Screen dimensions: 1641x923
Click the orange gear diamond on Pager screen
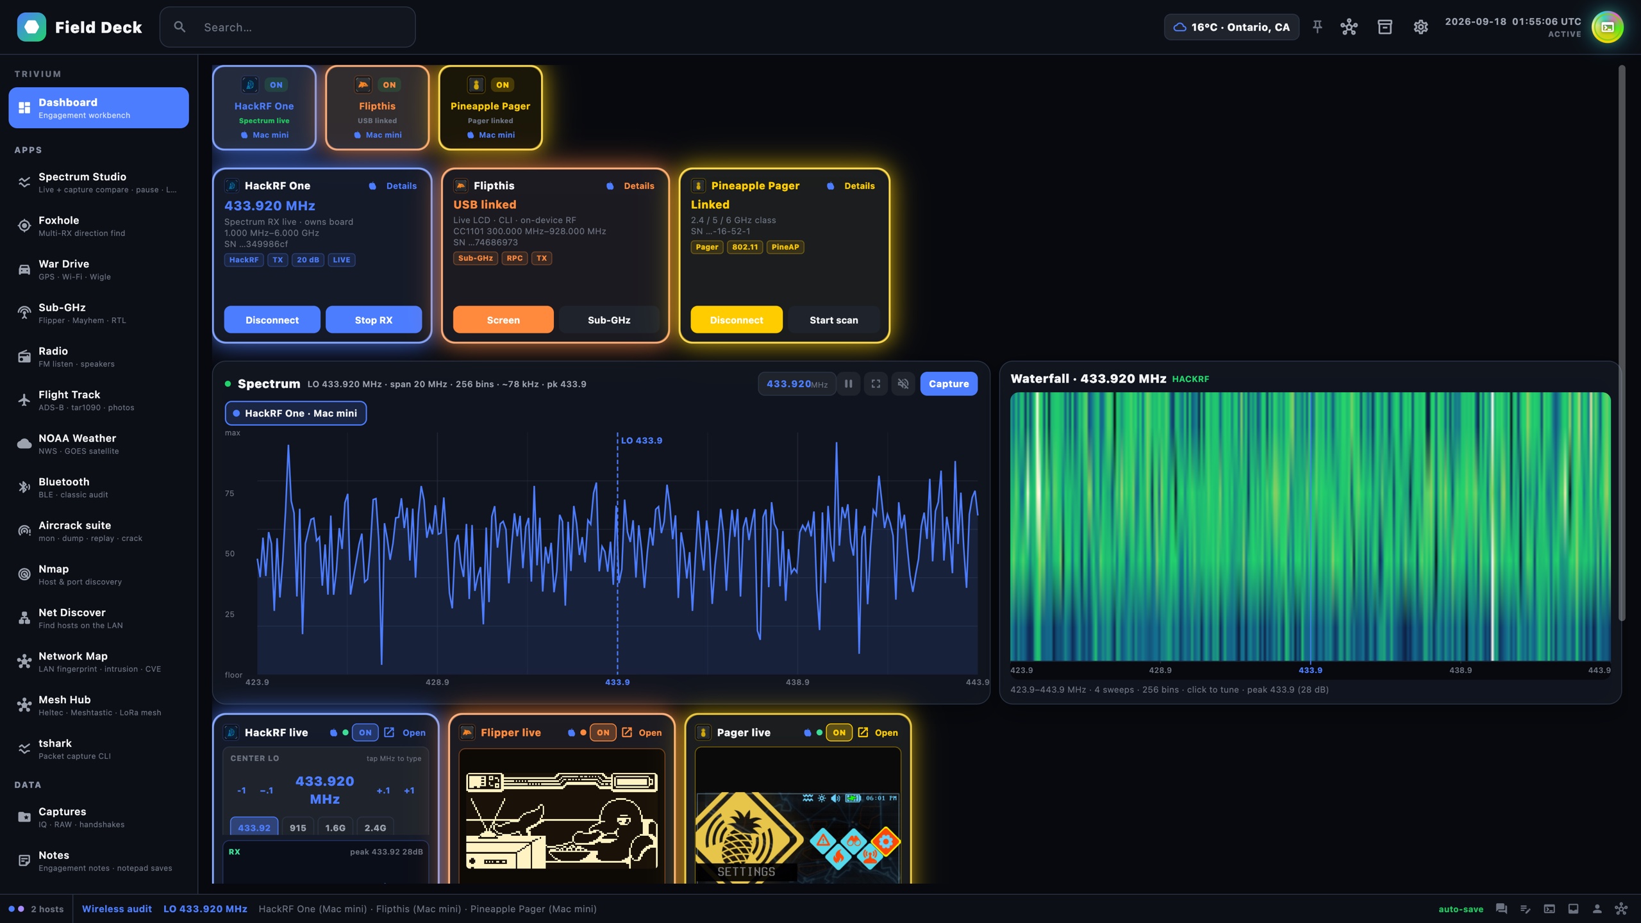(x=885, y=841)
